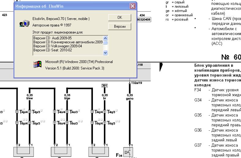This screenshot has height=158, width=241.
Task: Click connector label T4q/3 on diagram
Action: (111, 112)
